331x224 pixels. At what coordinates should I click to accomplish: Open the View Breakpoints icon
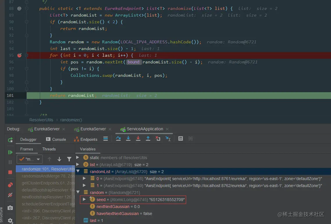tap(10, 185)
